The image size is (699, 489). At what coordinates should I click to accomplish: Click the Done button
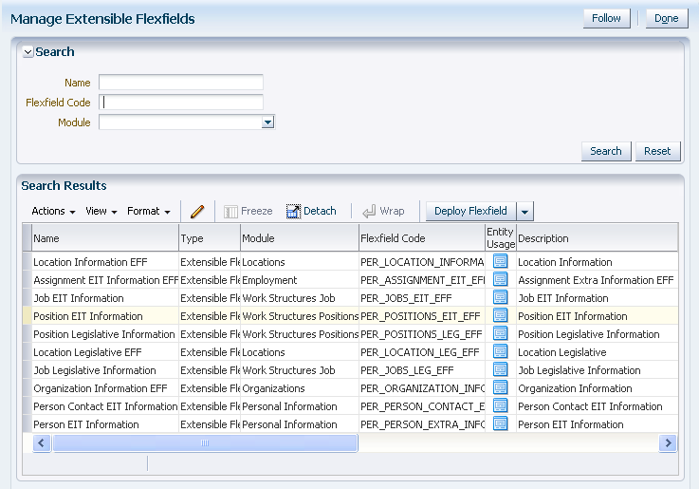pos(667,18)
